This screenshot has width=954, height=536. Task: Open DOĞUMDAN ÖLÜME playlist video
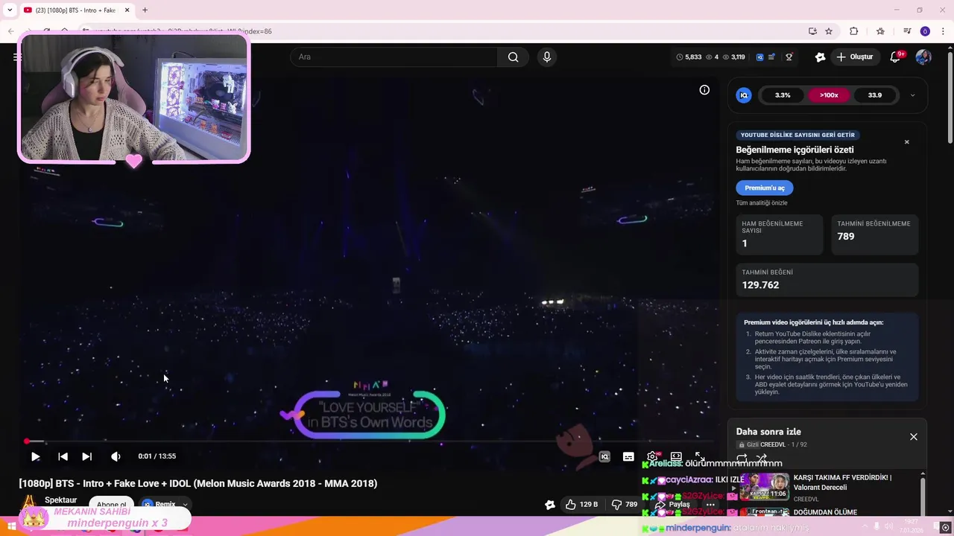[x=825, y=512]
